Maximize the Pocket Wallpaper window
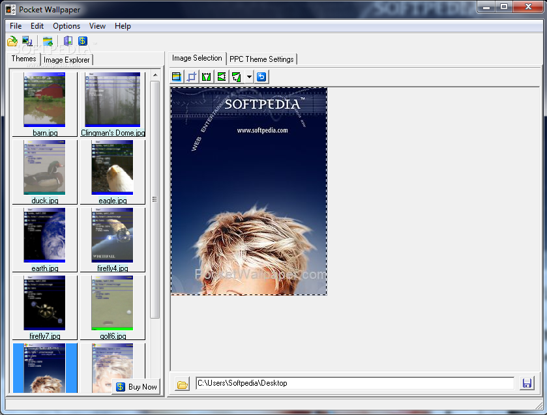 click(504, 7)
